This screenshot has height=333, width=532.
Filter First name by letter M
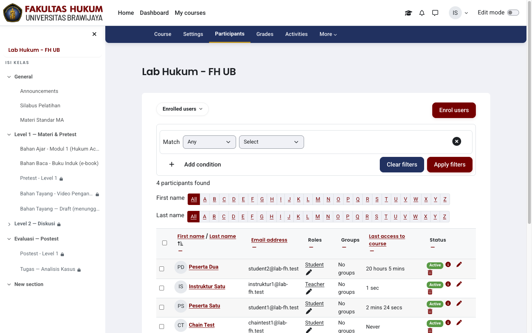point(318,199)
